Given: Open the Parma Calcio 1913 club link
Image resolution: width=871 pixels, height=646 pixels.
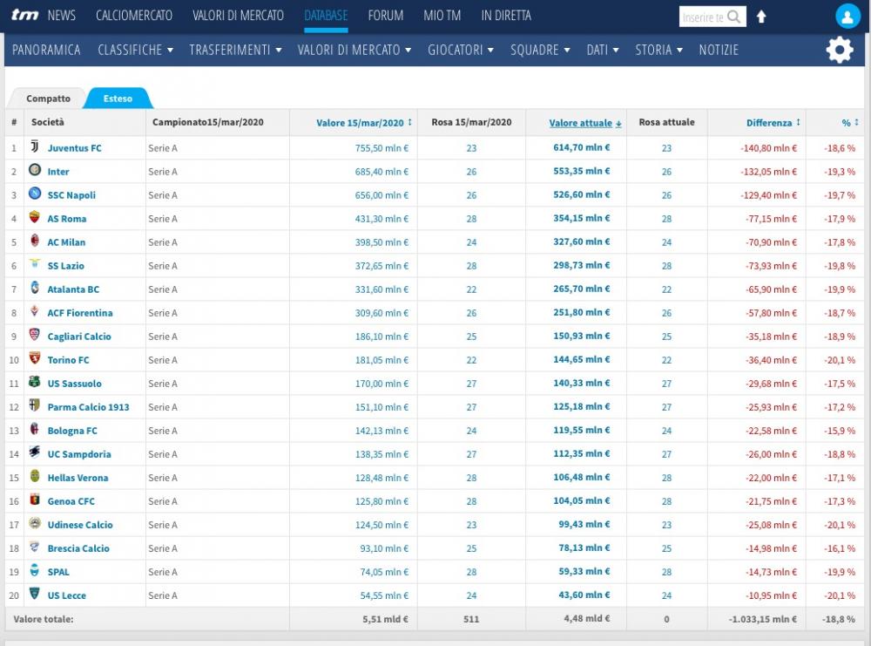Looking at the screenshot, I should (88, 407).
